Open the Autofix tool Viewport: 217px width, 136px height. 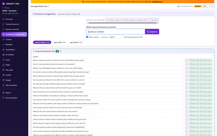[8, 75]
